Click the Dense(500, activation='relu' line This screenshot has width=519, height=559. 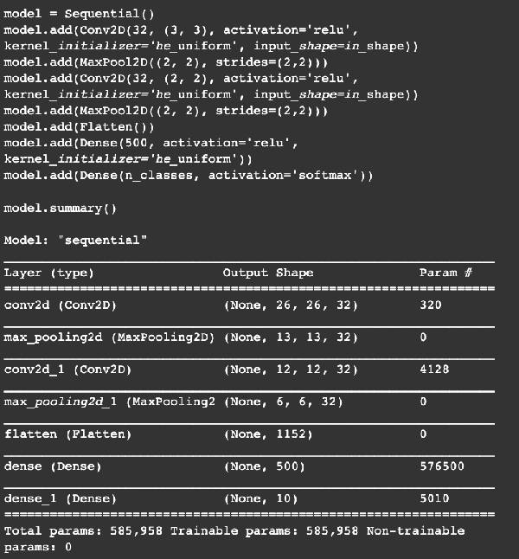click(x=151, y=143)
